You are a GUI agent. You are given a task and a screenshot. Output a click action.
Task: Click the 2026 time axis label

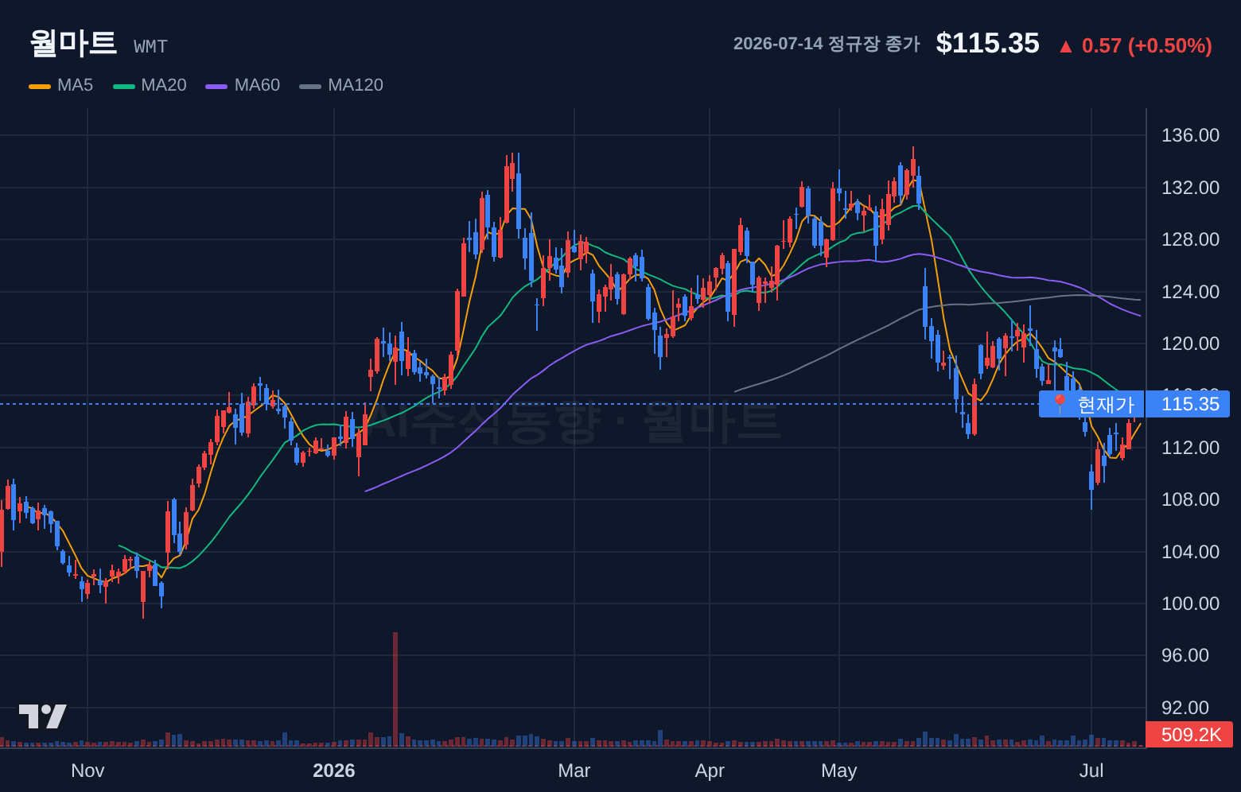(334, 771)
